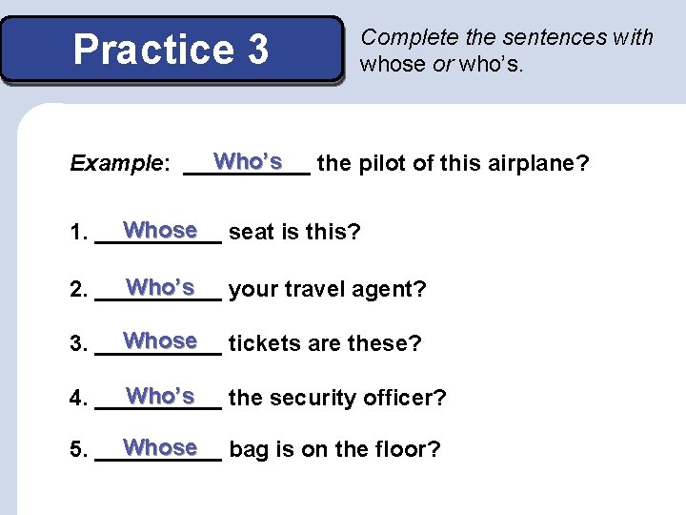Screen dimensions: 686x515
Task: Click the Whose blank before 'bag is on the floor?'
Action: 158,449
